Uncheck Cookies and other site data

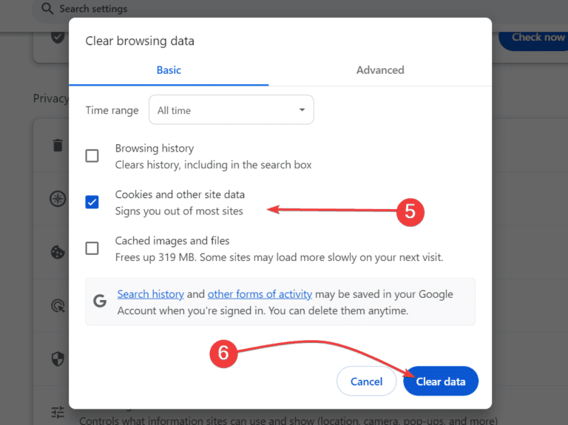(92, 202)
